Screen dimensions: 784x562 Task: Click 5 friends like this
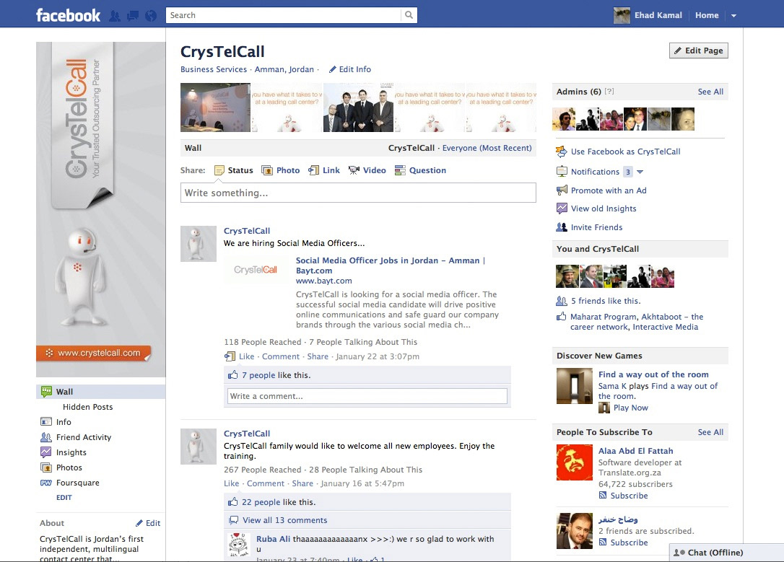click(606, 301)
